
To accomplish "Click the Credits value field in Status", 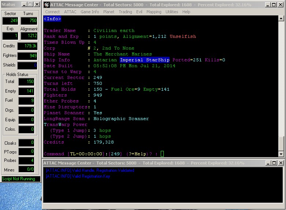I will pos(28,46).
